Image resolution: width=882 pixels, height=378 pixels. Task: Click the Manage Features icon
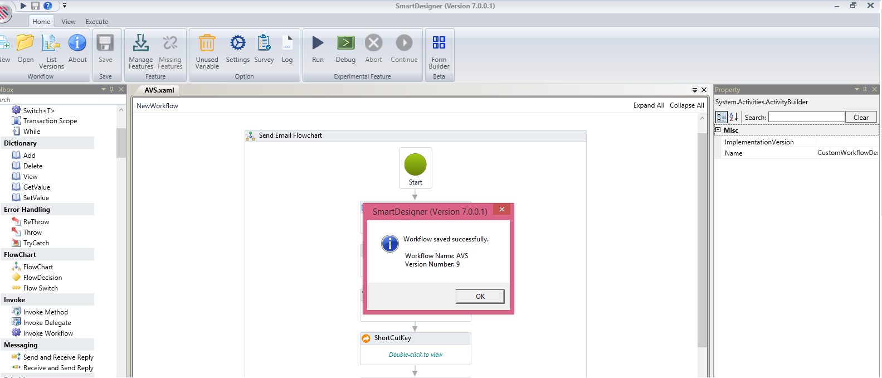tap(140, 43)
